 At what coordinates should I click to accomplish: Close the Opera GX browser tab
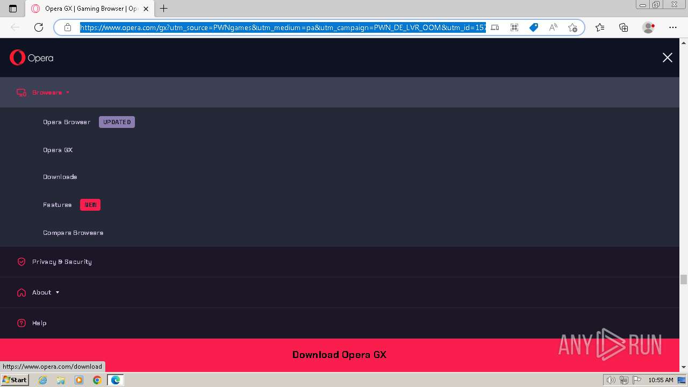coord(146,9)
